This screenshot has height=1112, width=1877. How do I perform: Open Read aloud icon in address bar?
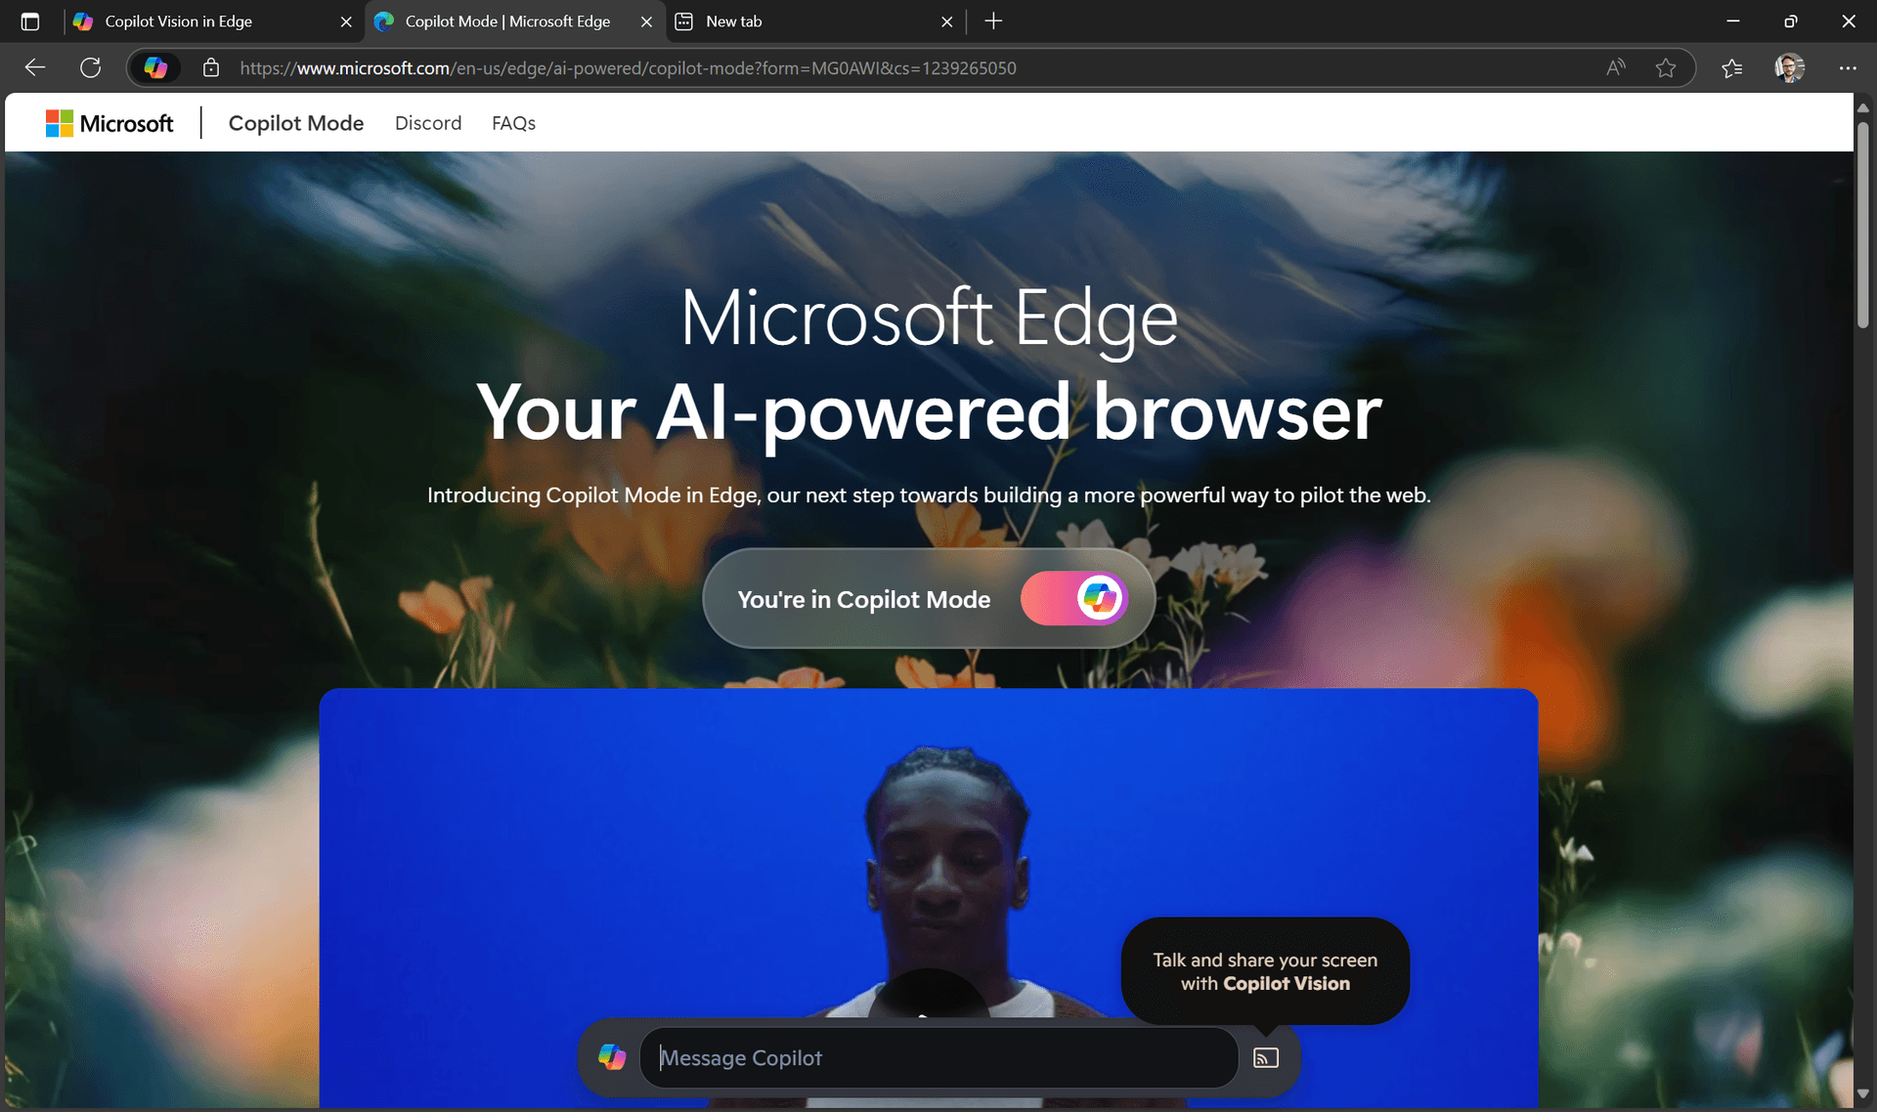point(1615,67)
